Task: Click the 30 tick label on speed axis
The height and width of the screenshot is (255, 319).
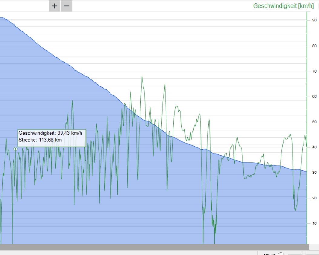Action: pos(314,173)
